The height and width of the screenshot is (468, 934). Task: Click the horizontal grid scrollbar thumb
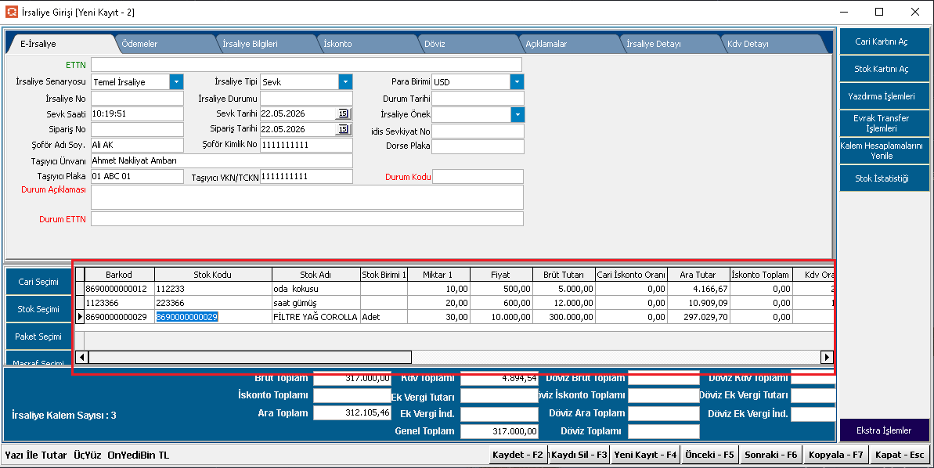tap(250, 357)
